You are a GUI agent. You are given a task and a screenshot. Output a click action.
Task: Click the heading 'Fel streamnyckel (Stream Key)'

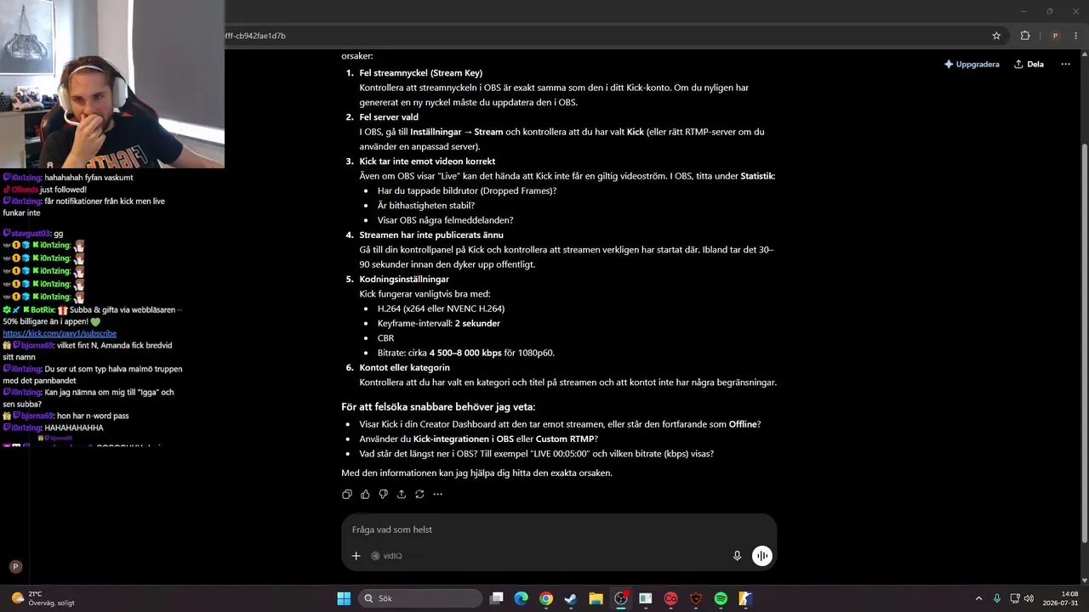(421, 73)
